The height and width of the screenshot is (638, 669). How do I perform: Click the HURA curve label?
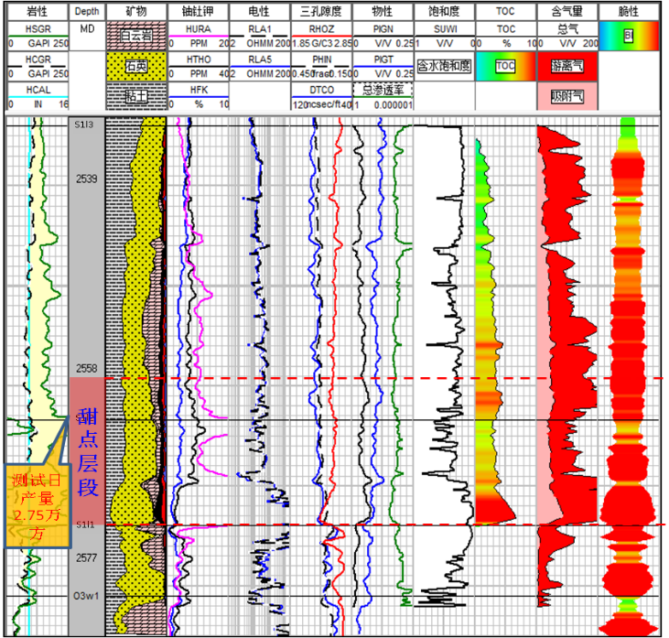[198, 29]
